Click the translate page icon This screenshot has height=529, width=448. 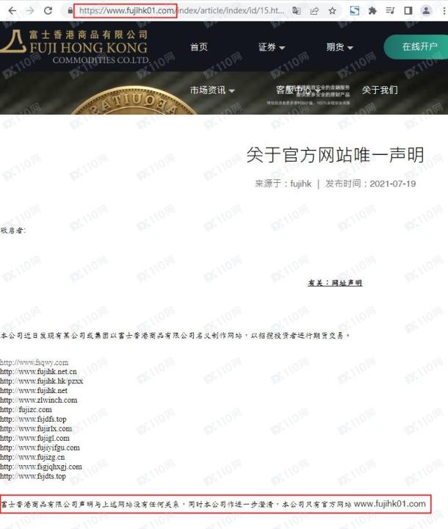point(296,11)
